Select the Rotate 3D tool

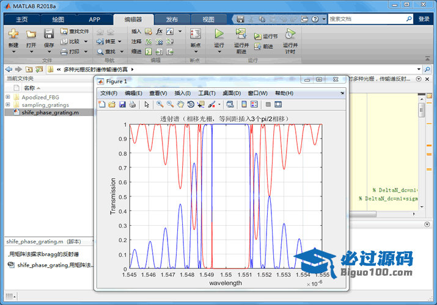coord(191,104)
